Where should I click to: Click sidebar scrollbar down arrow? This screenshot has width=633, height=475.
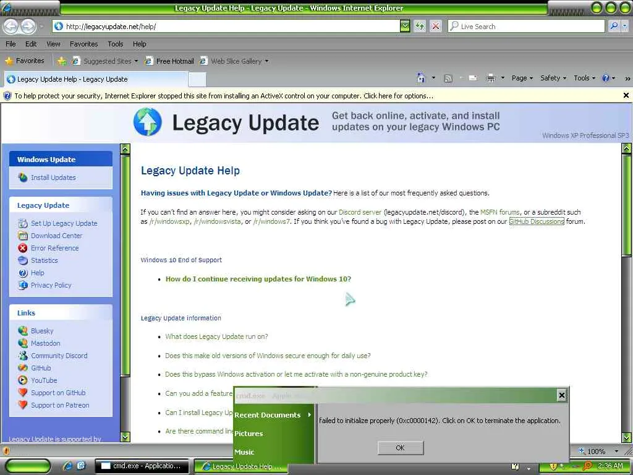[125, 437]
